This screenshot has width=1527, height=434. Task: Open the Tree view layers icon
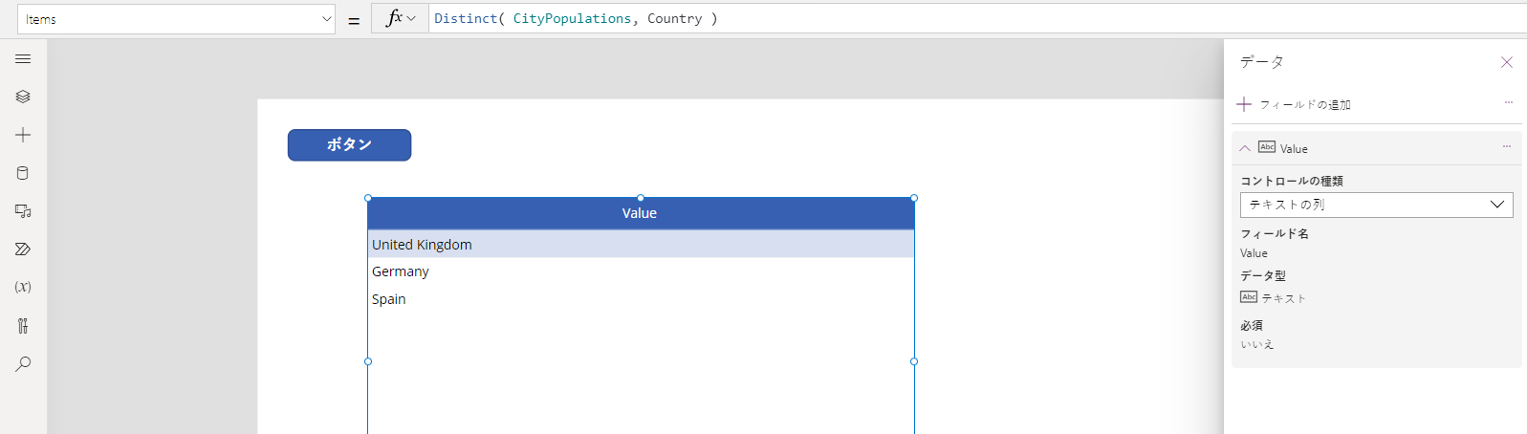pyautogui.click(x=23, y=97)
